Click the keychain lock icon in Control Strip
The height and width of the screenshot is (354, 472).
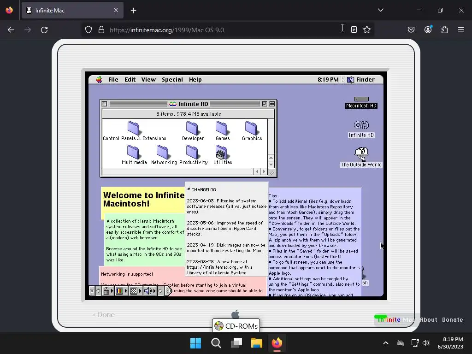click(x=106, y=291)
